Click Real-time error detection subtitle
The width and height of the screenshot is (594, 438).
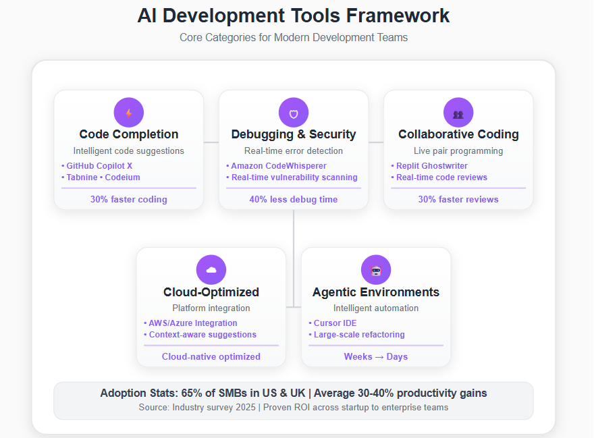(294, 150)
